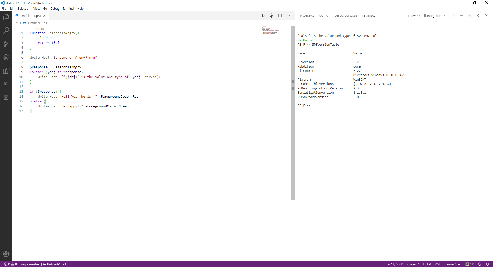Open the Source Control view

click(6, 44)
